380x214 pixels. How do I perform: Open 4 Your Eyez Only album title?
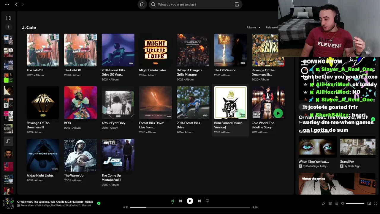[x=113, y=123]
